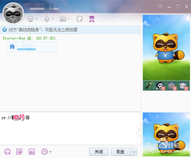Open webcam options dropdown arrow
This screenshot has width=191, height=158.
point(36,19)
